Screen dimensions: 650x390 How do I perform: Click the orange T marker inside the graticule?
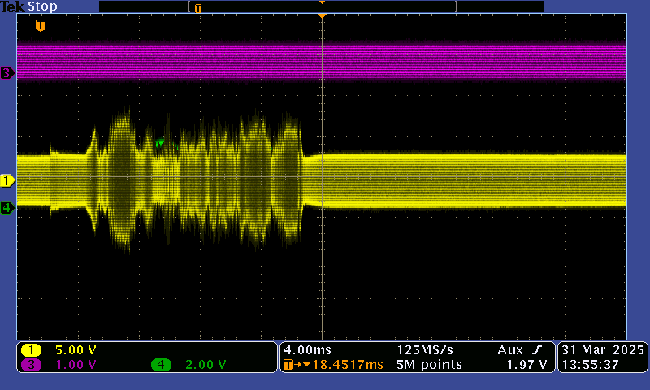pyautogui.click(x=41, y=25)
